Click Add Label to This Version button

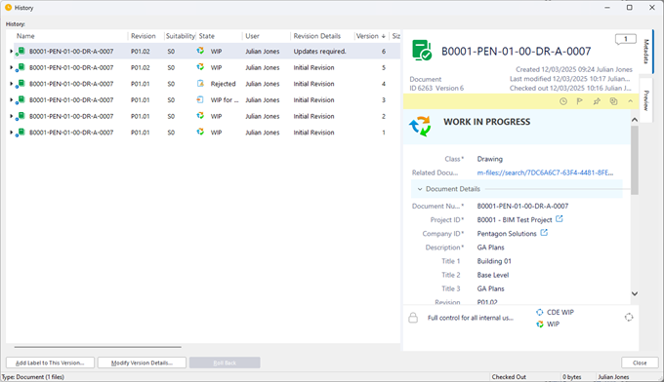[50, 363]
